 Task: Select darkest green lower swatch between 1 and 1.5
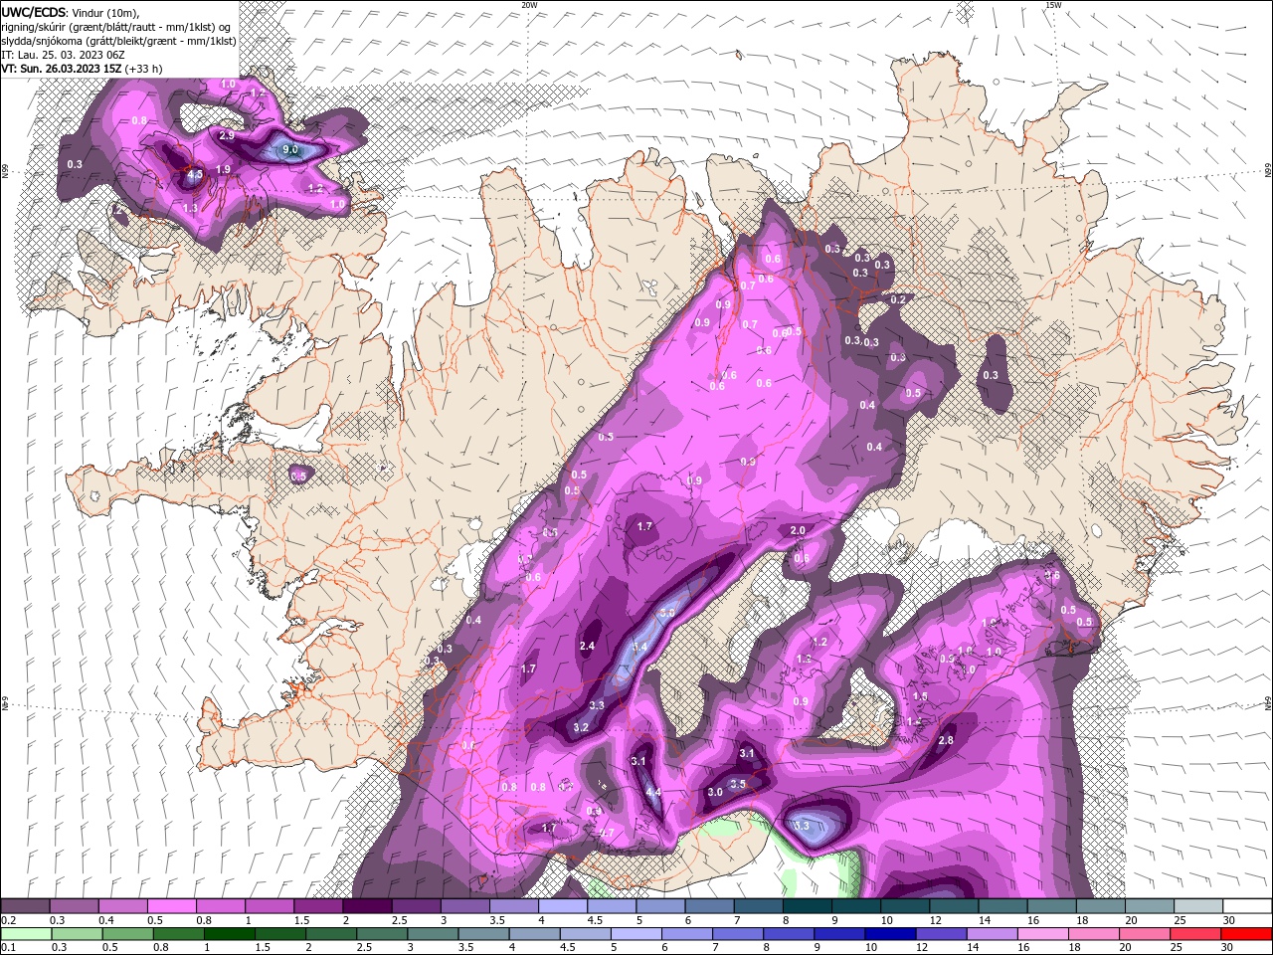point(230,934)
